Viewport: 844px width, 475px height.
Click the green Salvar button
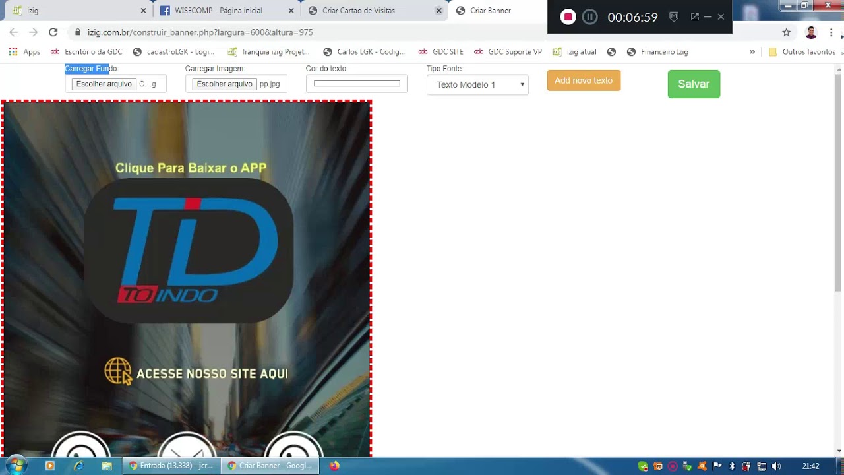(x=694, y=84)
